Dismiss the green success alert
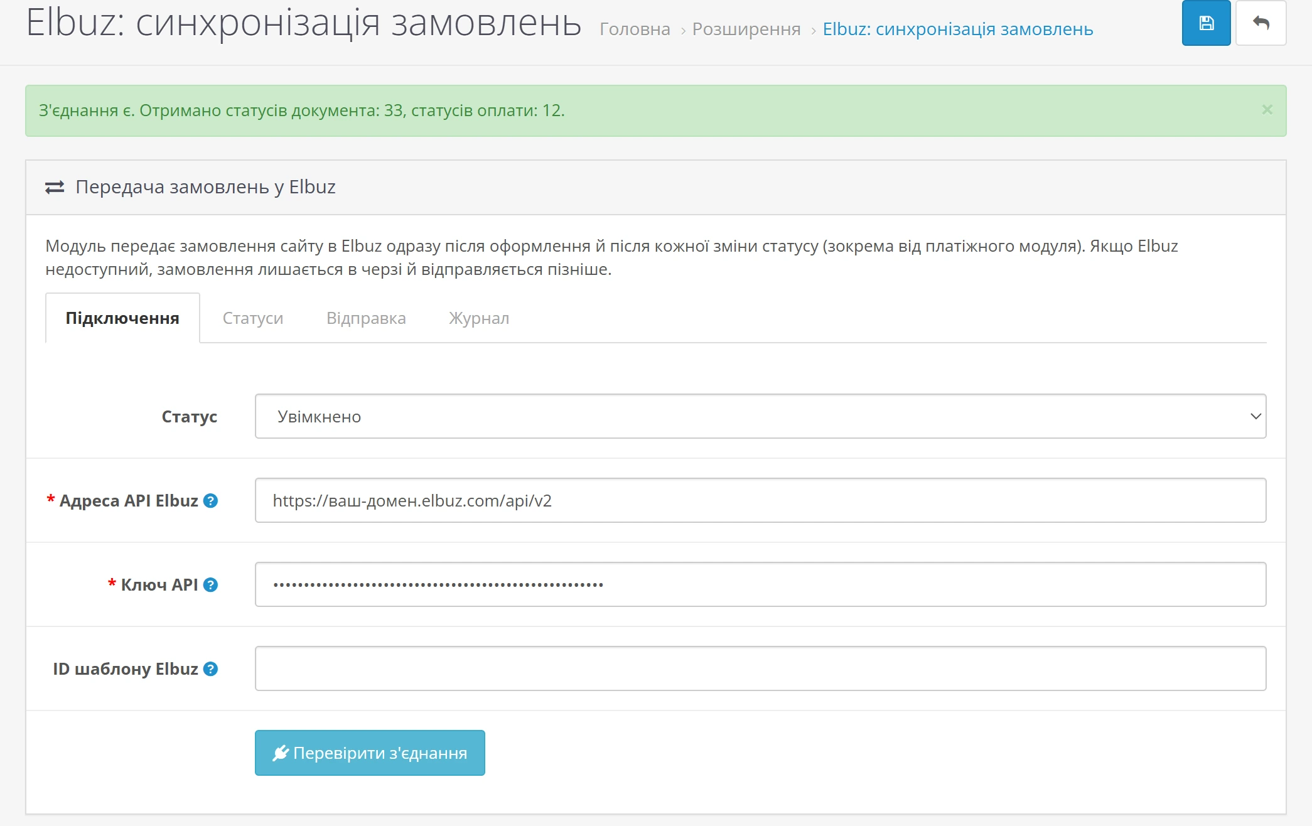Image resolution: width=1312 pixels, height=826 pixels. click(x=1267, y=110)
